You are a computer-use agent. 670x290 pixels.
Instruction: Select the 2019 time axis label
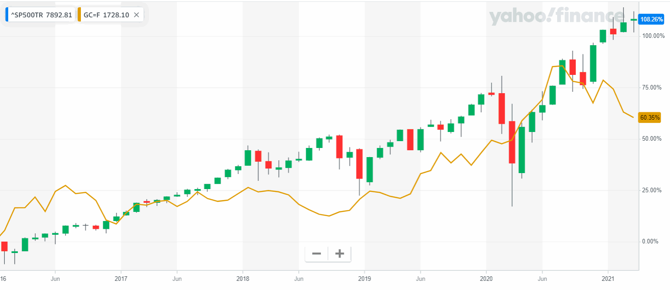tap(364, 278)
